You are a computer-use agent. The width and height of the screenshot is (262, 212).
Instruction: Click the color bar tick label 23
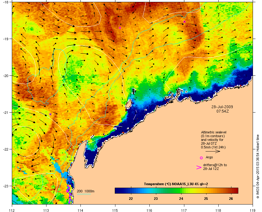click(156, 199)
